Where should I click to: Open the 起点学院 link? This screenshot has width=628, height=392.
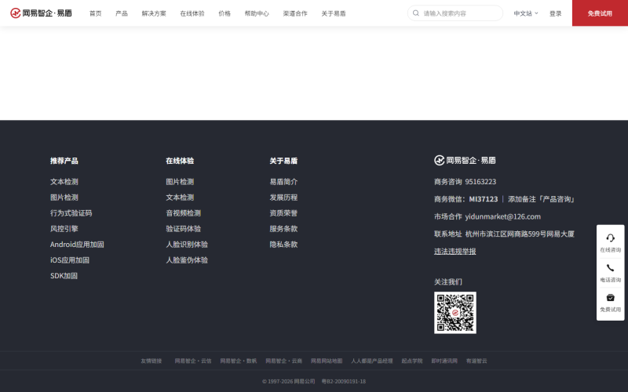[x=412, y=361]
